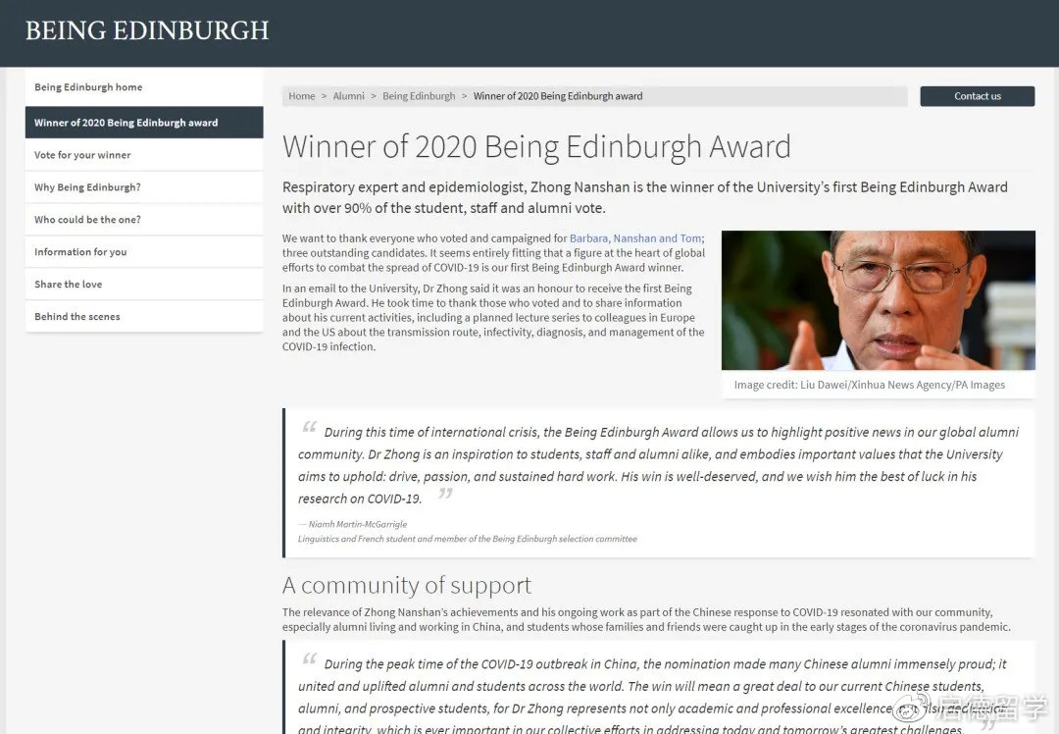This screenshot has width=1059, height=734.
Task: Click the Liu Dawei image credit caption
Action: (869, 385)
